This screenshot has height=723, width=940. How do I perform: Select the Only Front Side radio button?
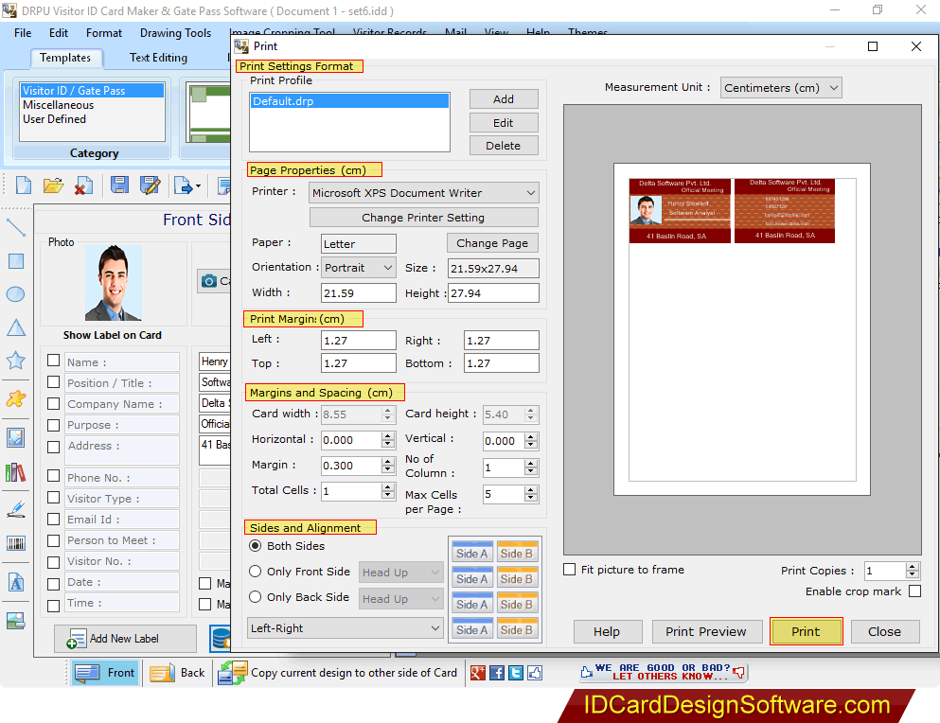[x=255, y=572]
